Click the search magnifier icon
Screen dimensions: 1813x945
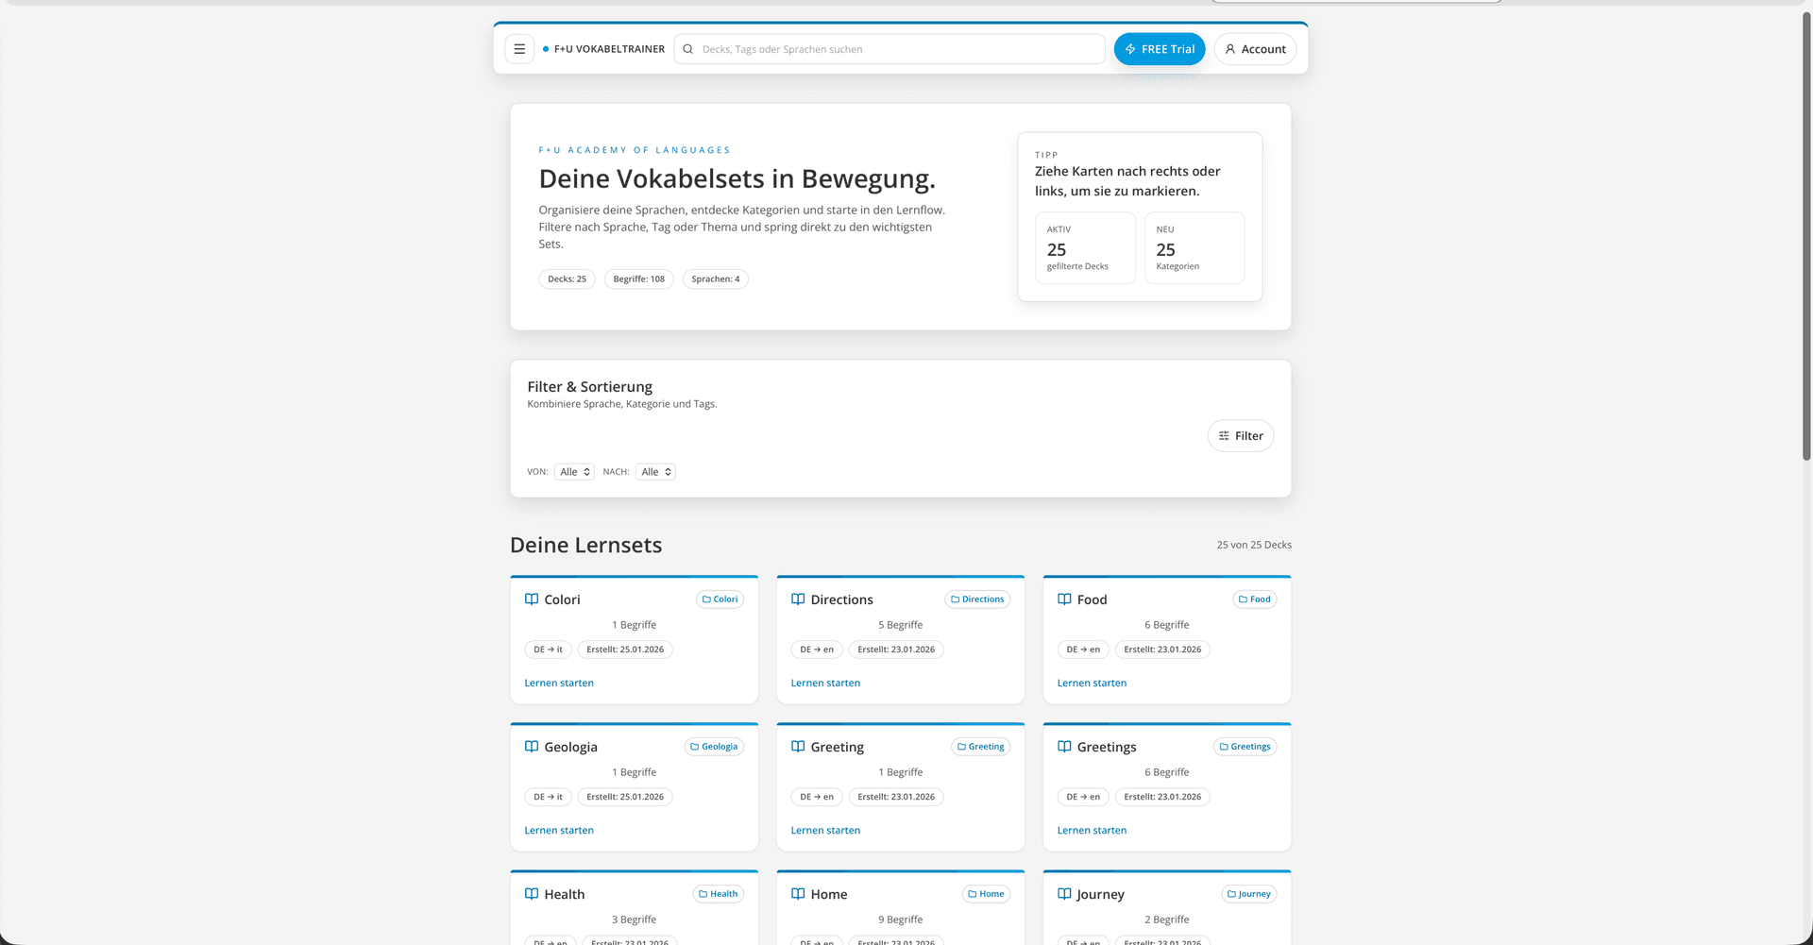click(687, 48)
